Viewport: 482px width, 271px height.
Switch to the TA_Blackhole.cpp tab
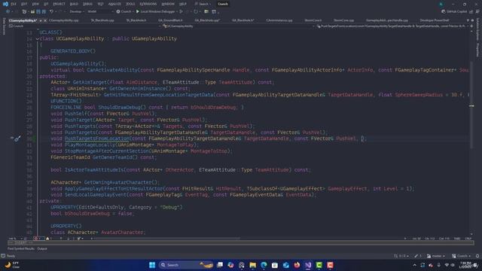pyautogui.click(x=102, y=20)
